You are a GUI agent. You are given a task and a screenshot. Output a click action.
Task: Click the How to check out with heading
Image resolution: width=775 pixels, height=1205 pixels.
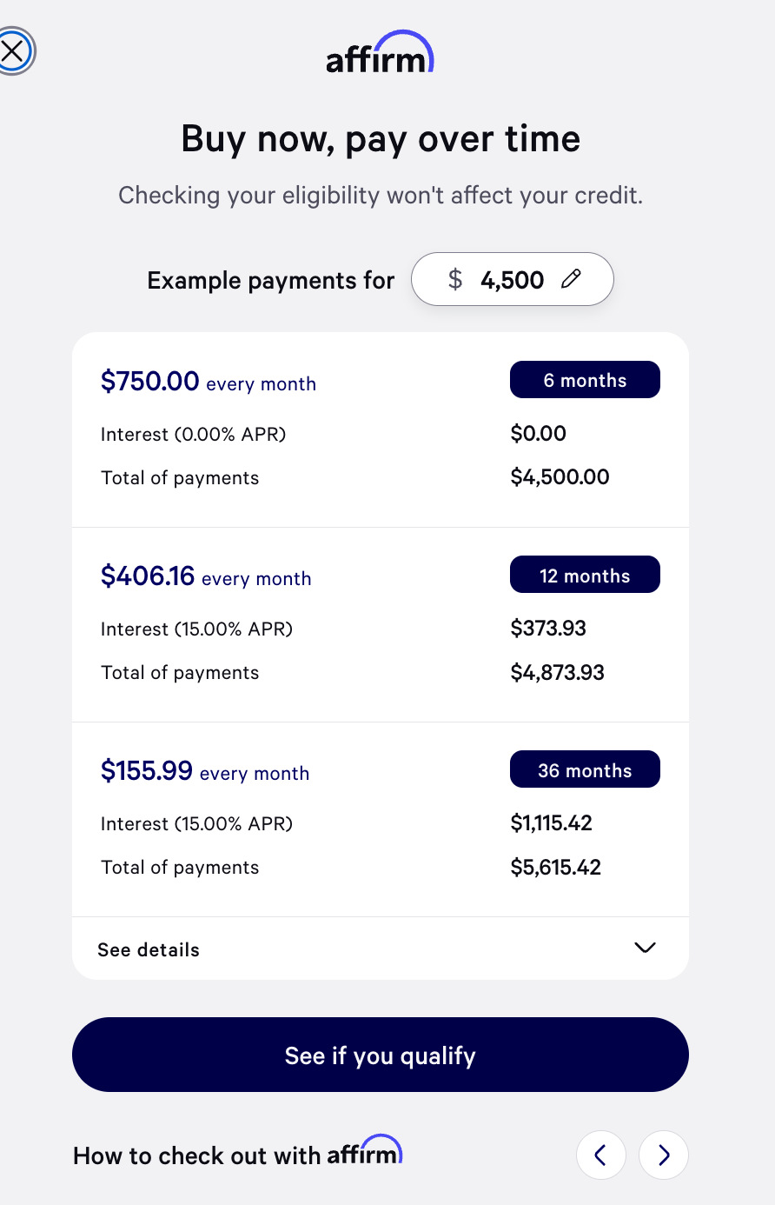pos(197,1155)
